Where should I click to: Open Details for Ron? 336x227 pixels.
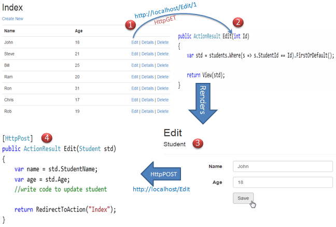coord(147,88)
